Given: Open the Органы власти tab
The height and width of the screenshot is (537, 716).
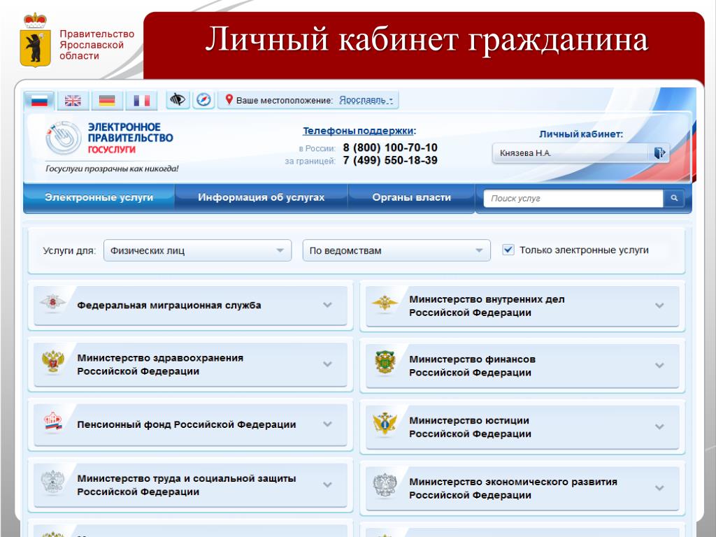Looking at the screenshot, I should (411, 198).
